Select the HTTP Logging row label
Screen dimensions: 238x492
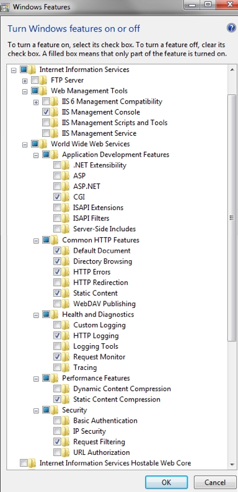pyautogui.click(x=96, y=335)
